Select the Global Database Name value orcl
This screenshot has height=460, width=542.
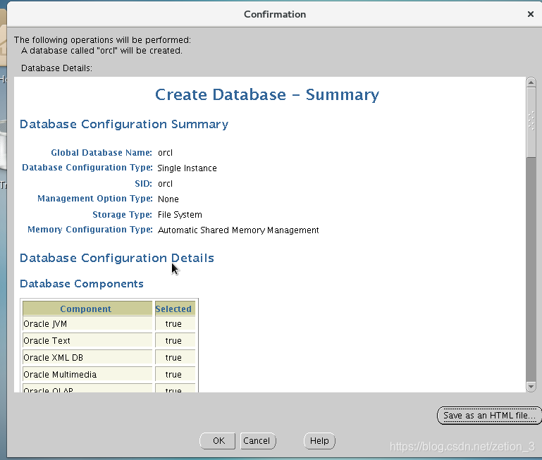[165, 153]
